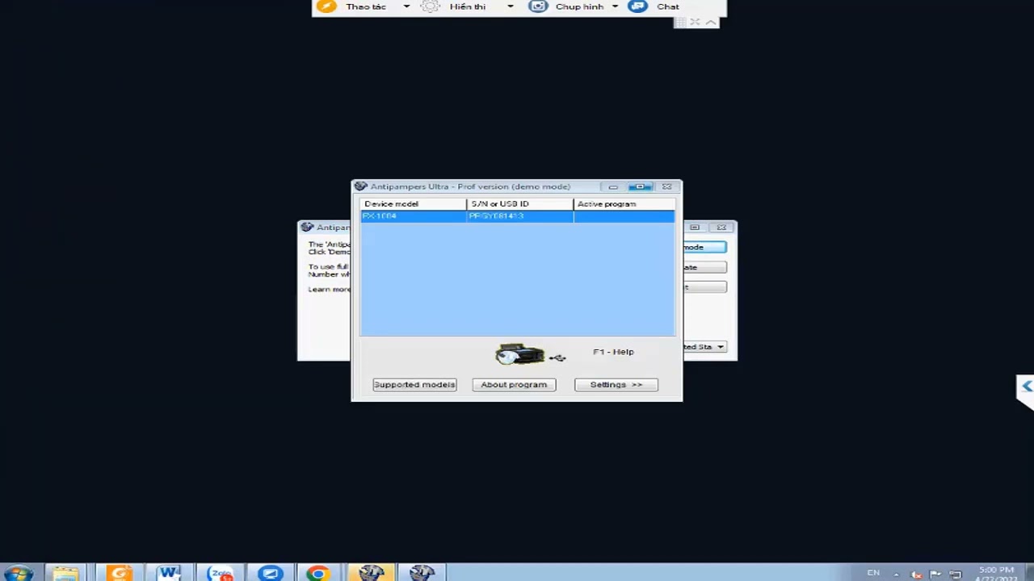Click the blue Chat bubble icon
The image size is (1034, 581).
[638, 6]
